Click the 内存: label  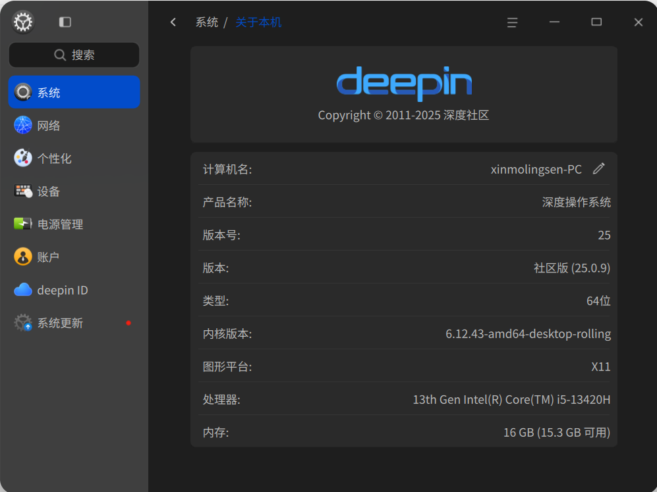[x=215, y=432]
